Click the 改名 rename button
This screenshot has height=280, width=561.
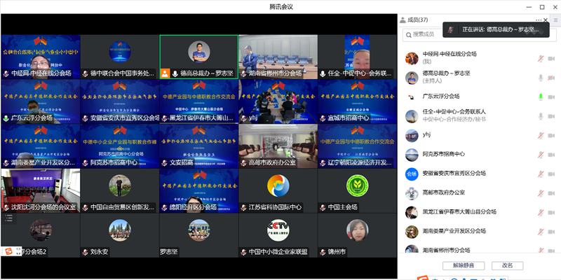pos(506,265)
